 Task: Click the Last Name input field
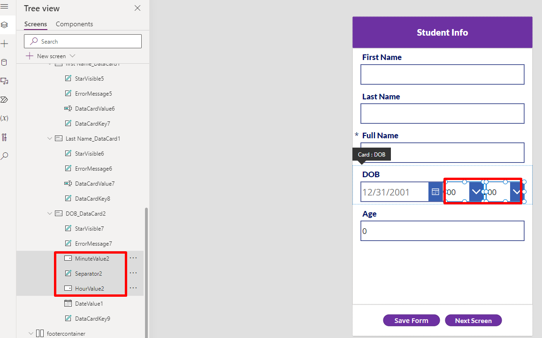click(x=442, y=113)
